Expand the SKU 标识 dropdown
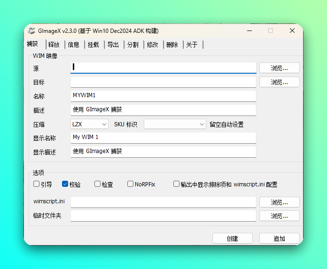 coord(175,124)
